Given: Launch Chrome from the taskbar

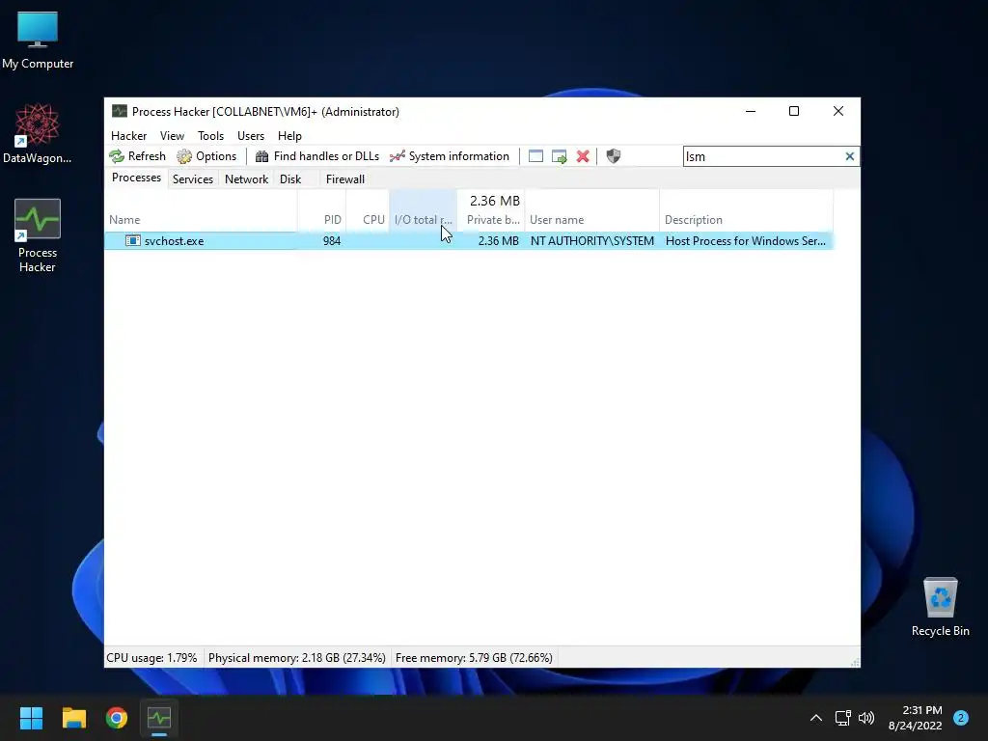Looking at the screenshot, I should tap(117, 718).
